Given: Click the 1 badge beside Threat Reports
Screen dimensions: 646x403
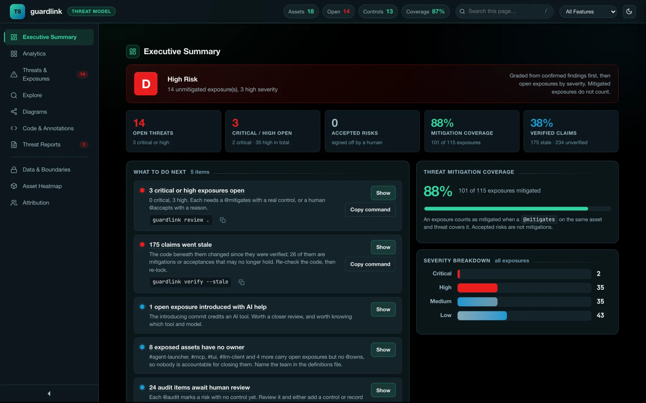Looking at the screenshot, I should 84,145.
